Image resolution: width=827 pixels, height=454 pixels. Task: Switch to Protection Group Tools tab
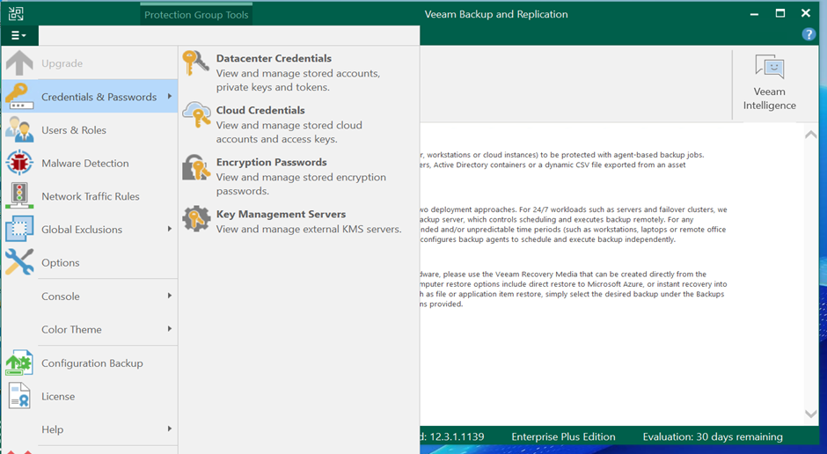coord(196,15)
